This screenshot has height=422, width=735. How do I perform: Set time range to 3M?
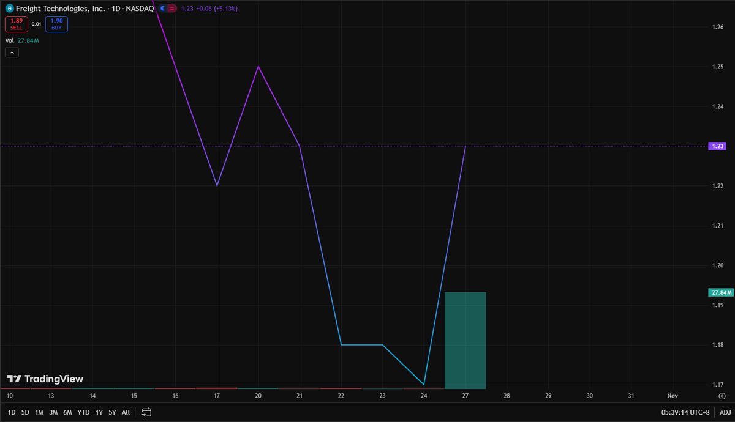click(x=53, y=412)
